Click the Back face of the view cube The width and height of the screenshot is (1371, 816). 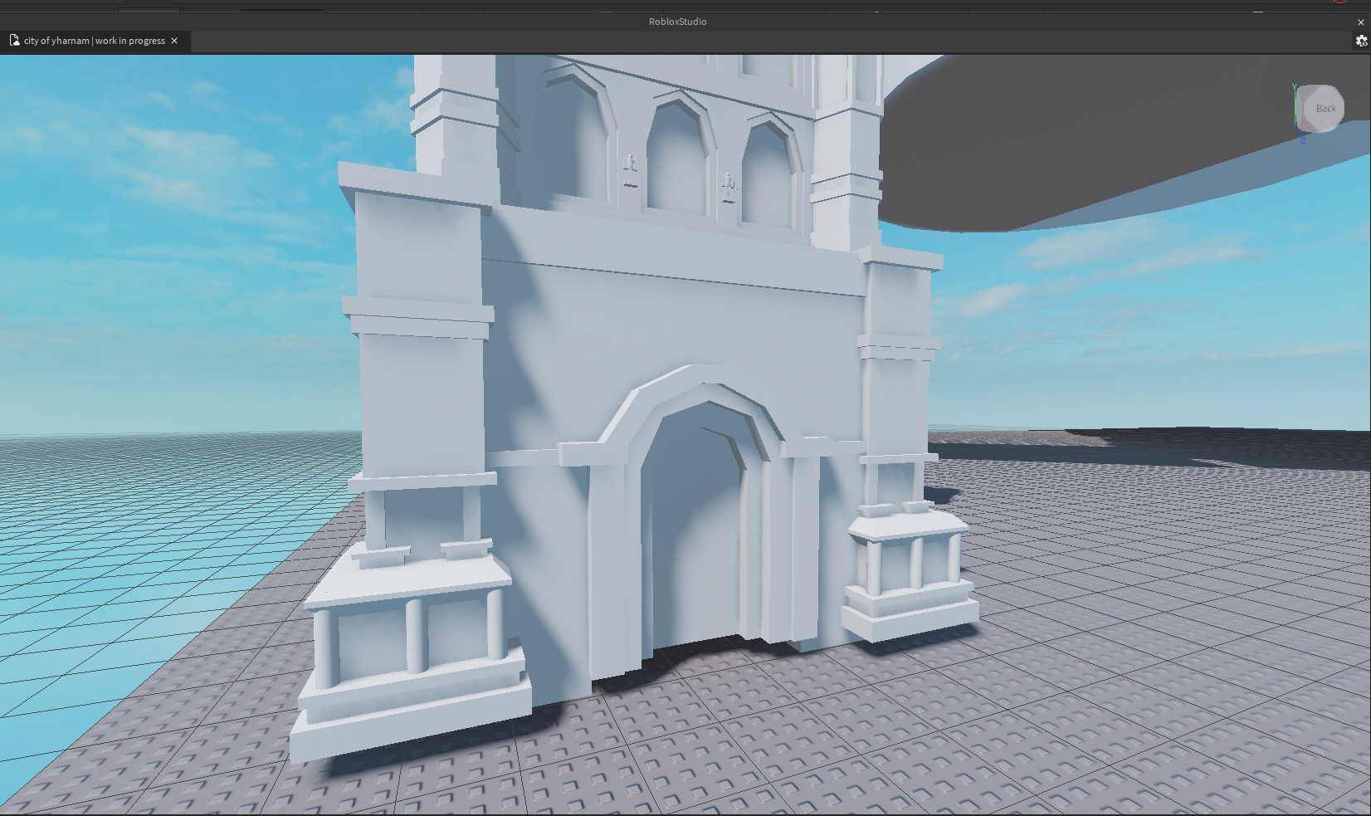pyautogui.click(x=1325, y=109)
